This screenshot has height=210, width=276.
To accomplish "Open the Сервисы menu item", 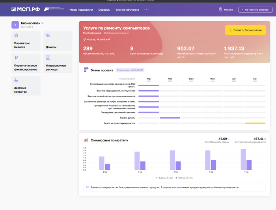I will click(104, 9).
